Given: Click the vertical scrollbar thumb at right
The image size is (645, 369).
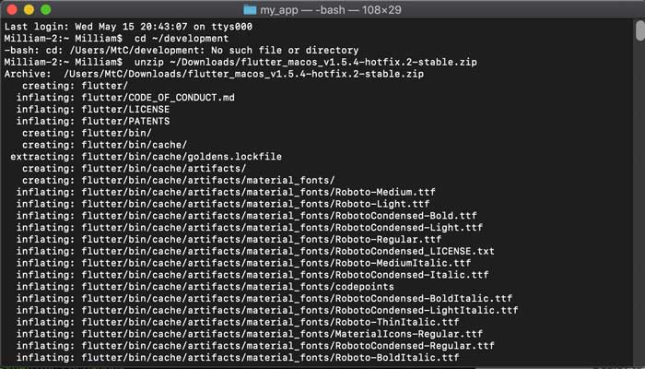Looking at the screenshot, I should tap(639, 32).
